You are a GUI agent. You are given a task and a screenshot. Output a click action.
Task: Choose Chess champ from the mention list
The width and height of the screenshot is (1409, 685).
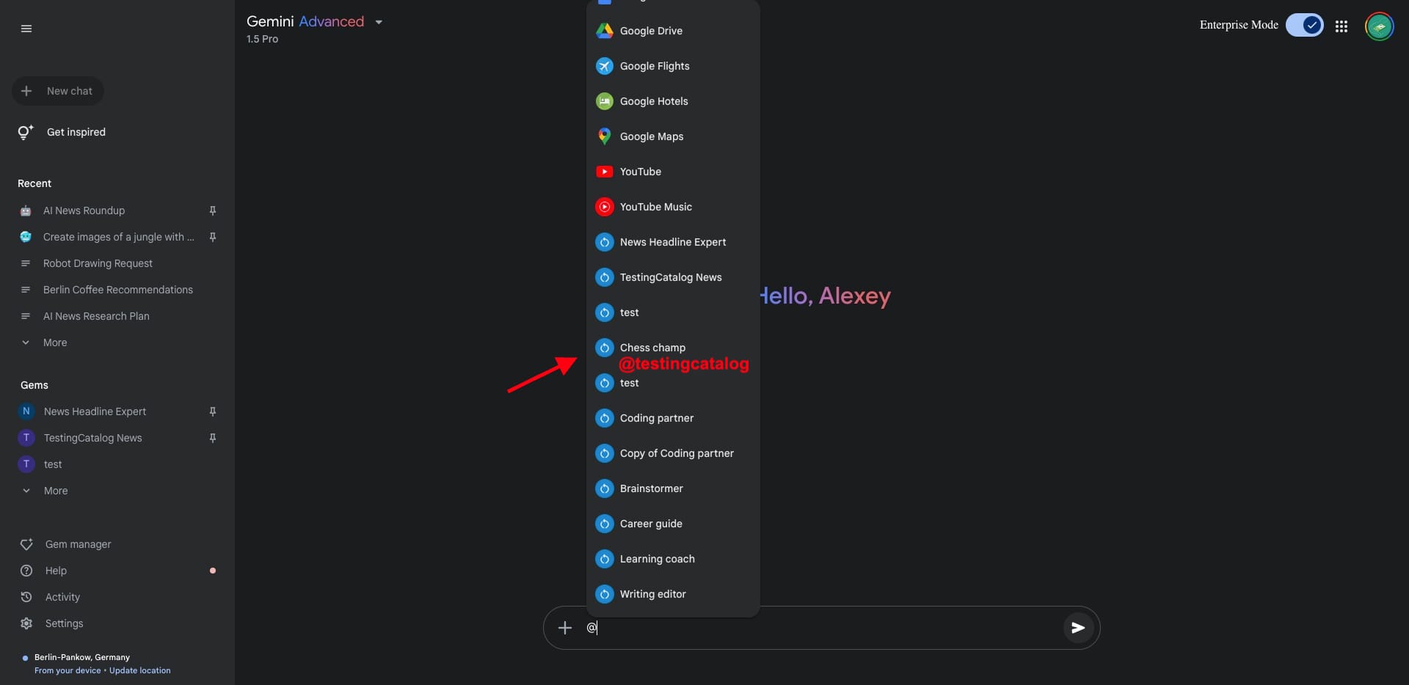673,348
